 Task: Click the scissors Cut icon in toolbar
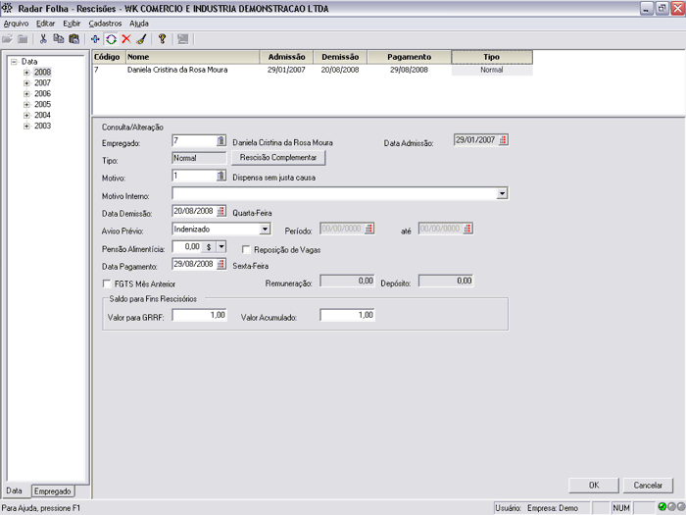[43, 39]
